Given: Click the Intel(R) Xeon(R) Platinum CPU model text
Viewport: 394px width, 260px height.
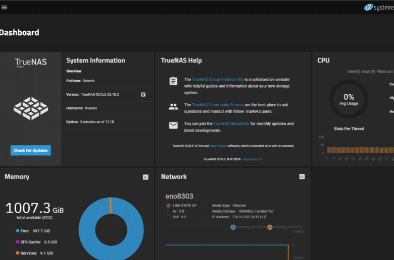Looking at the screenshot, I should (370, 72).
